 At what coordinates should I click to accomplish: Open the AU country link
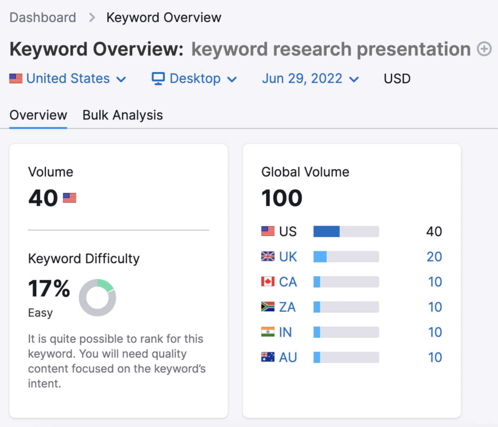[288, 358]
